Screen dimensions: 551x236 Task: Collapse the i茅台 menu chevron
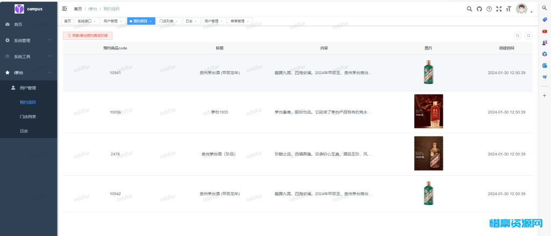tap(50, 73)
